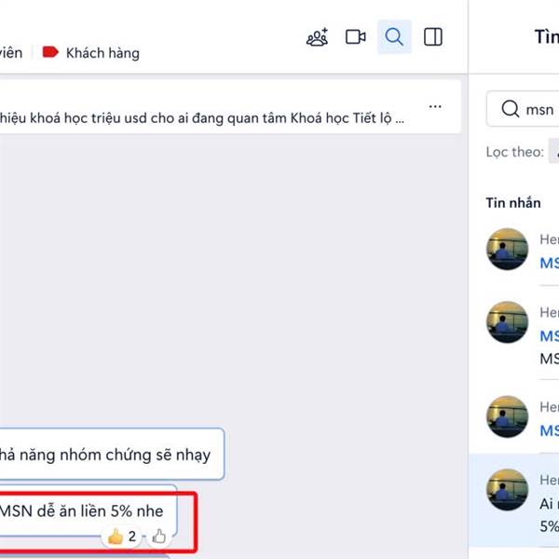
Task: Click the add members to group icon
Action: tap(318, 37)
